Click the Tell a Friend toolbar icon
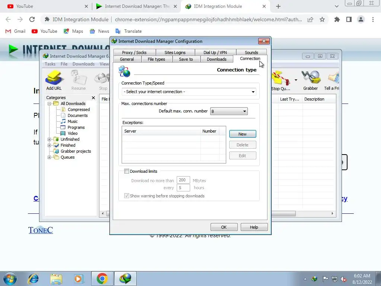 [x=332, y=80]
